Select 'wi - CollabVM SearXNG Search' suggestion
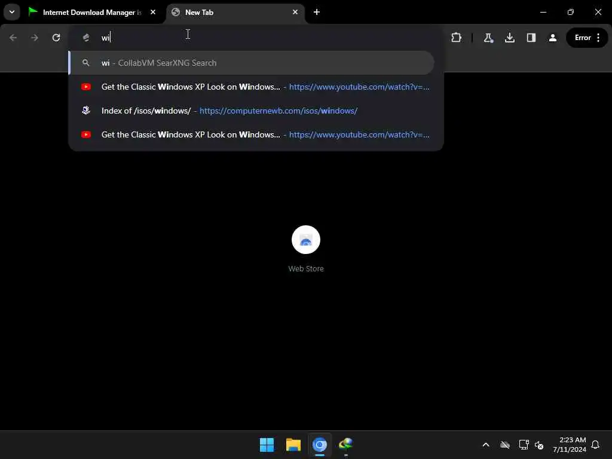 (x=252, y=63)
